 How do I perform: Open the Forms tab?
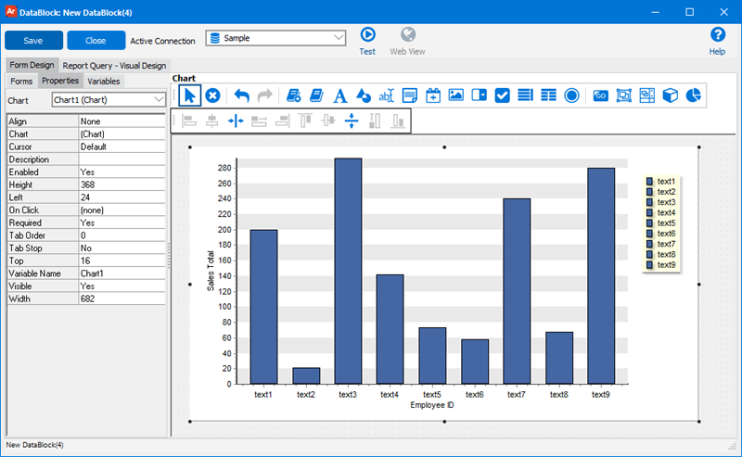(x=21, y=81)
